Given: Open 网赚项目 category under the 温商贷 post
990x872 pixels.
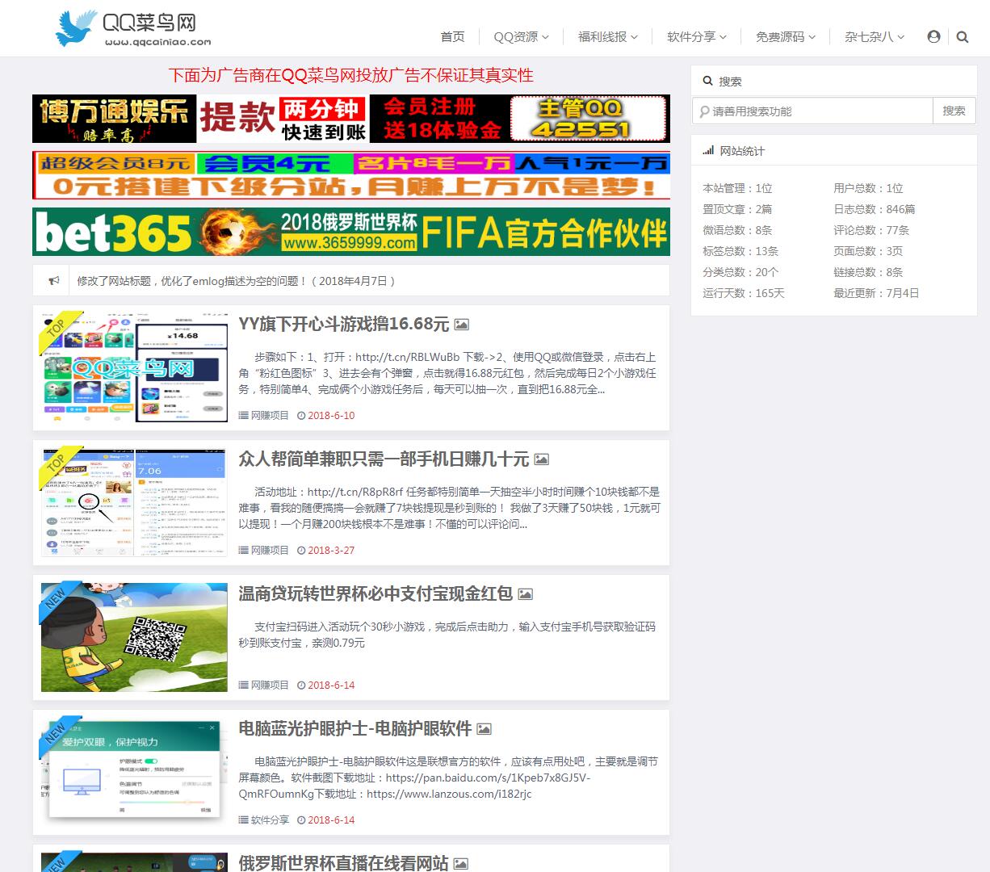Looking at the screenshot, I should tap(270, 685).
